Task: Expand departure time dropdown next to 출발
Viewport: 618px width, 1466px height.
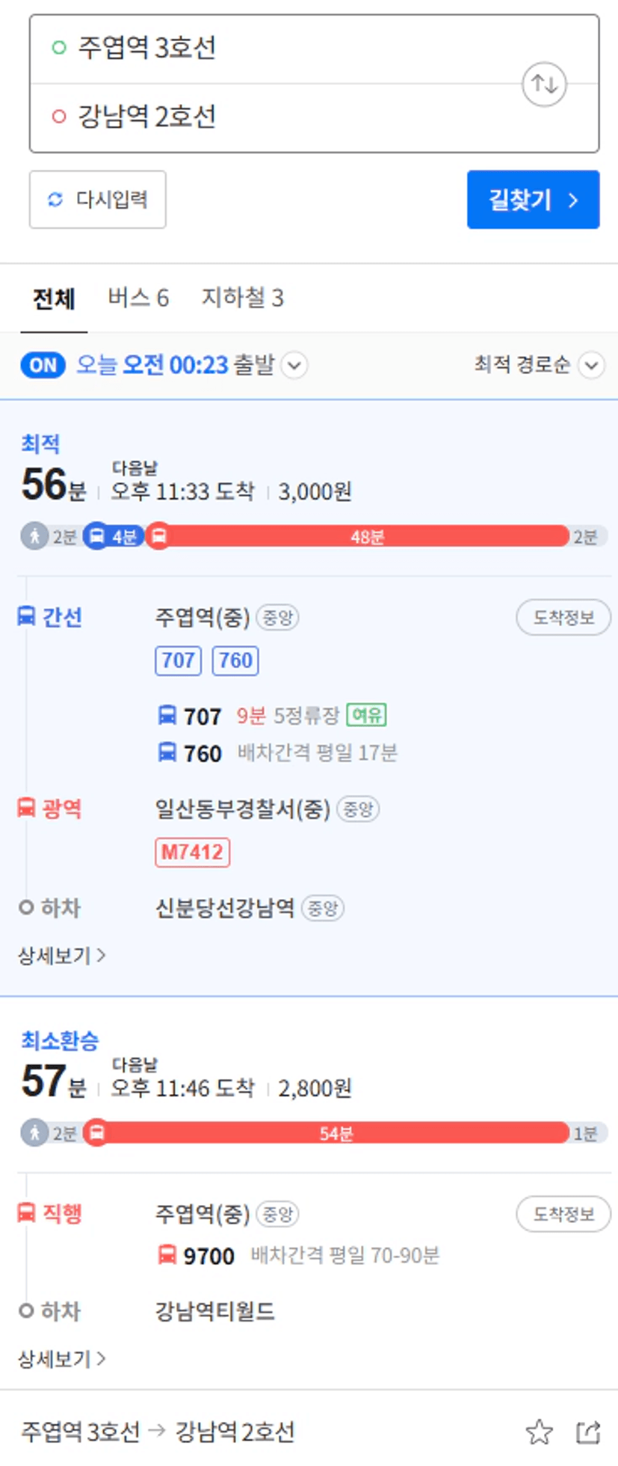Action: coord(294,366)
